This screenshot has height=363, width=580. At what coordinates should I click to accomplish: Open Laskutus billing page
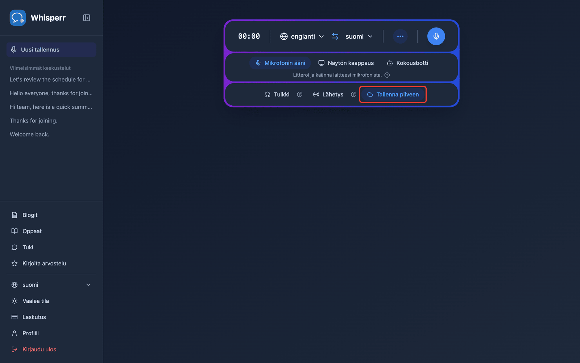(x=51, y=317)
